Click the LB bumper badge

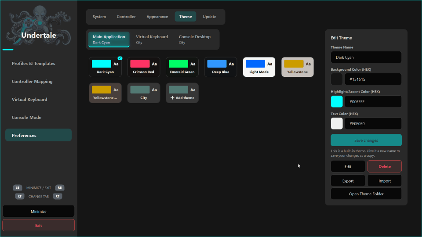pyautogui.click(x=18, y=187)
